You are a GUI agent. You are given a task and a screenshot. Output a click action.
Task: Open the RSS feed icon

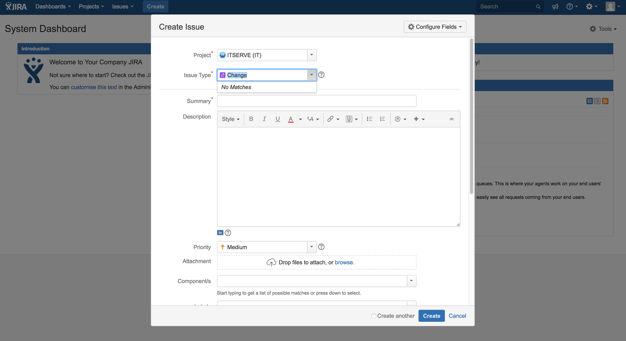tap(605, 101)
